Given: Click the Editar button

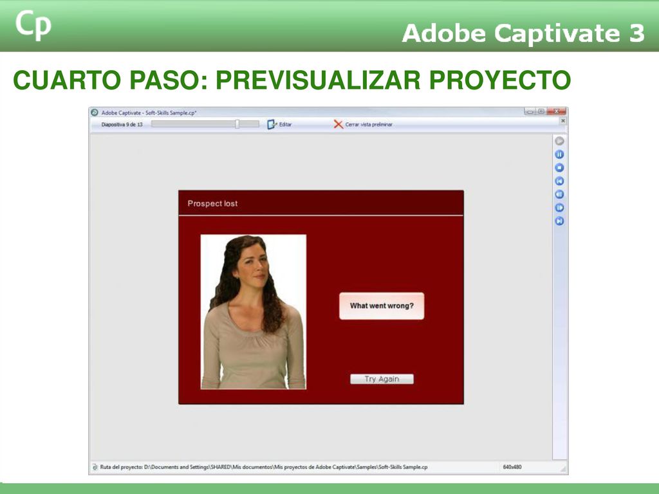Looking at the screenshot, I should pos(279,124).
